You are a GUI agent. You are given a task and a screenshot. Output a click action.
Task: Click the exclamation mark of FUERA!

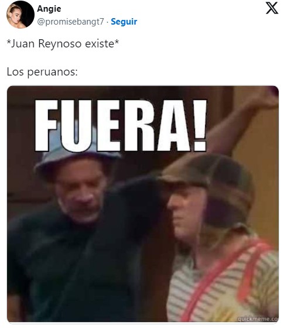click(200, 125)
